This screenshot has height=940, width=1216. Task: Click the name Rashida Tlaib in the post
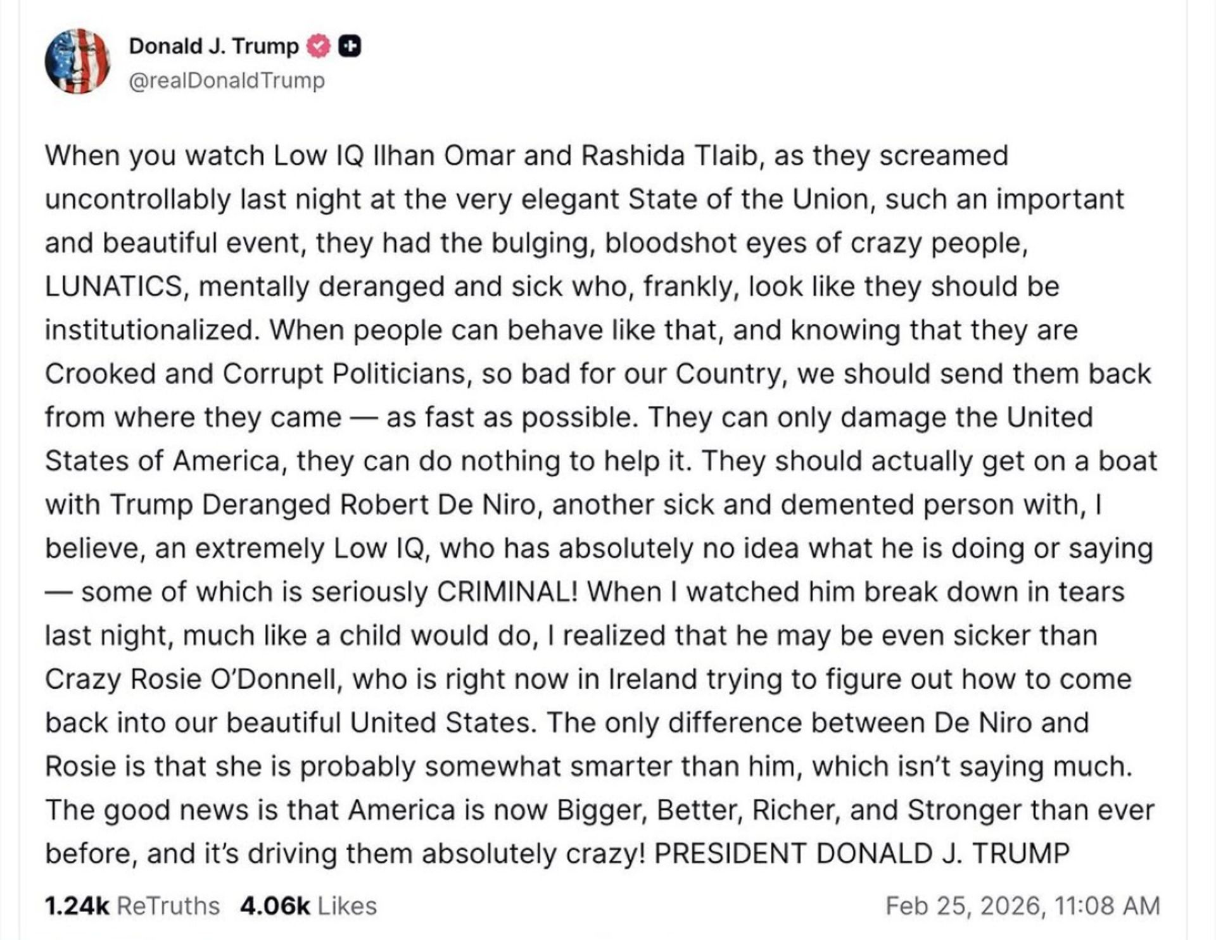[669, 156]
